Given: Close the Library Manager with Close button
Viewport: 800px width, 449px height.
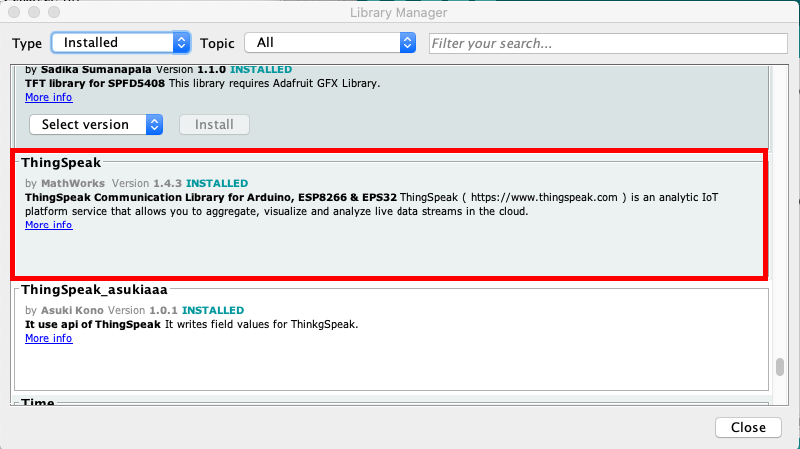Looking at the screenshot, I should coord(748,427).
